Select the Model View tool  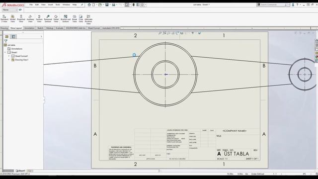pos(12,19)
